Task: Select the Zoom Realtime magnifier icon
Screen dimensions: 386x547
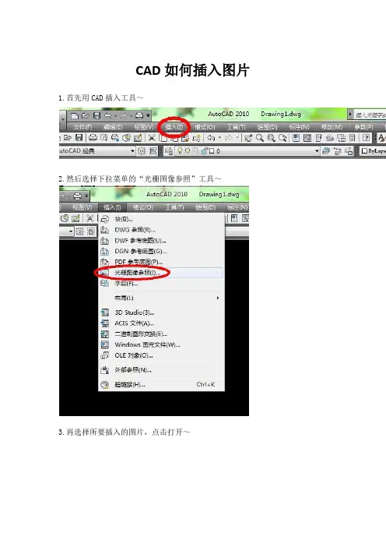Action: click(260, 138)
